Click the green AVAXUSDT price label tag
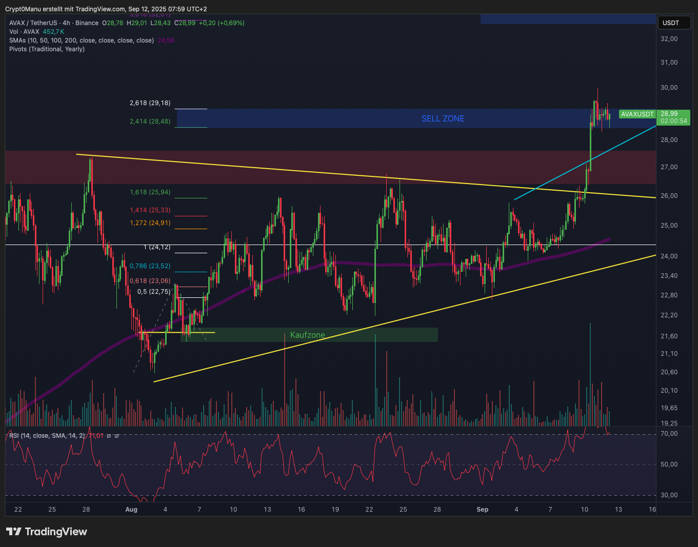This screenshot has width=698, height=547. (x=637, y=114)
